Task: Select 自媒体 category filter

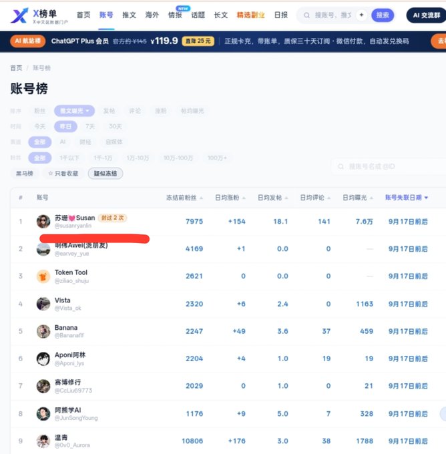Action: [114, 142]
